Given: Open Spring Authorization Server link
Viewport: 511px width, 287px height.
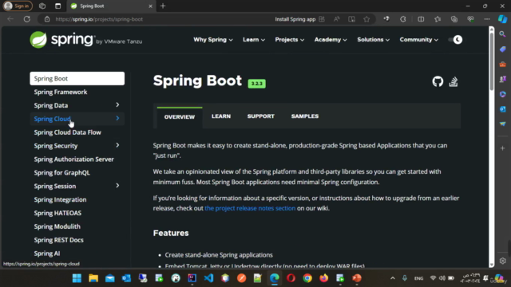Looking at the screenshot, I should tap(74, 159).
